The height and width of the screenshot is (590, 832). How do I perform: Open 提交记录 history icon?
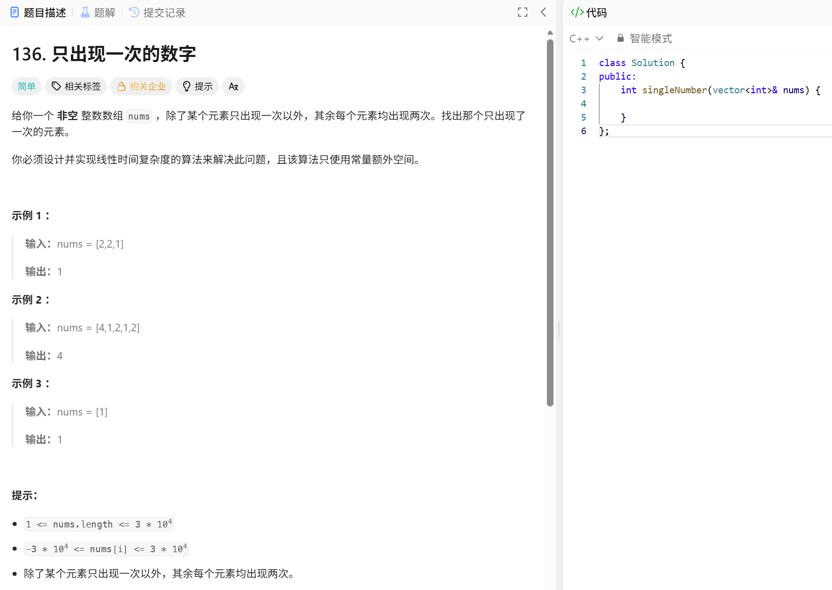(133, 12)
